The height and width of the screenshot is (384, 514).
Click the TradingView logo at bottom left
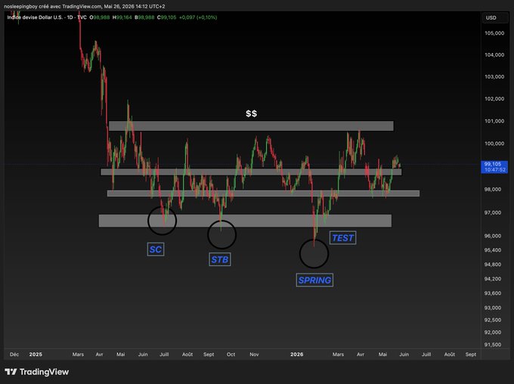pos(37,372)
